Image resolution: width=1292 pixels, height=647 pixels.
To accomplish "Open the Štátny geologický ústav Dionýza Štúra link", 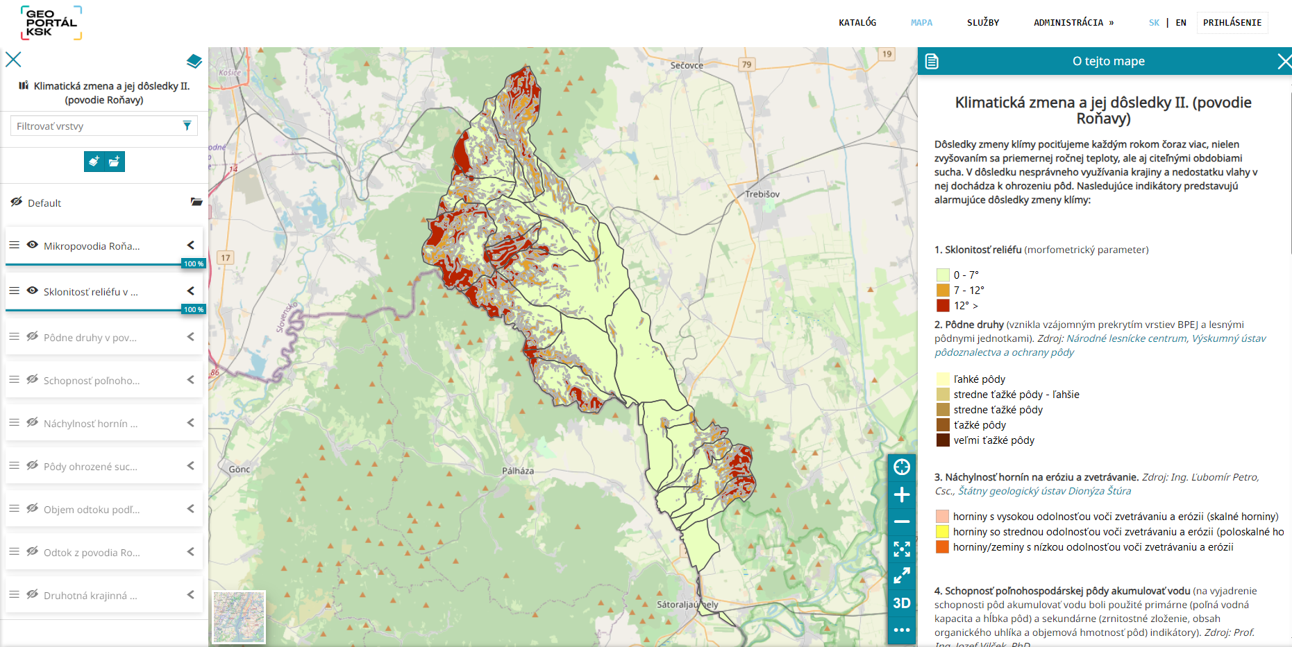I will (x=1044, y=491).
